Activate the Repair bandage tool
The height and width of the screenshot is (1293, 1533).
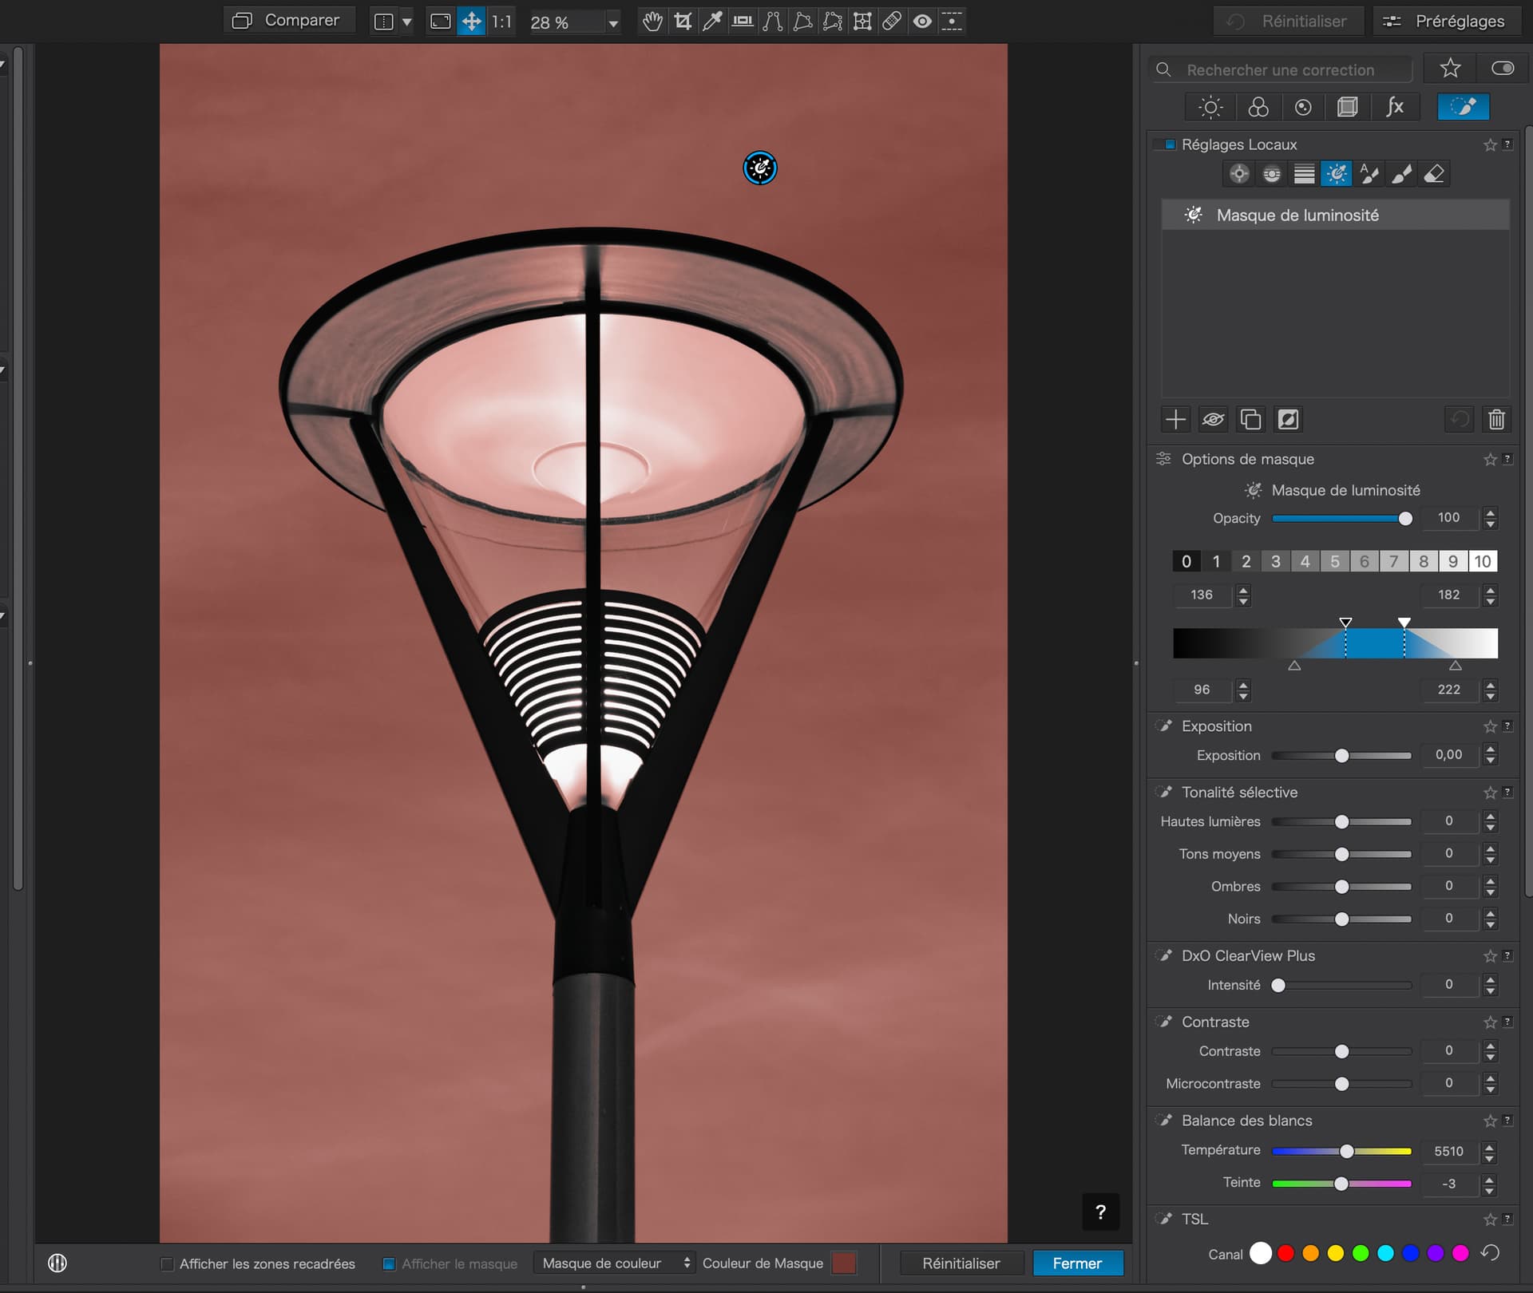[x=892, y=22]
